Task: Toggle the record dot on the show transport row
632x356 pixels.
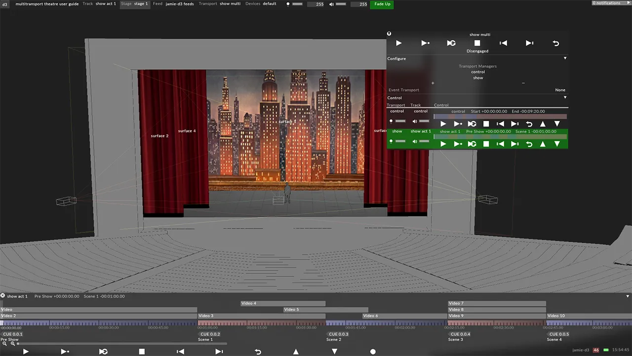Action: (x=391, y=141)
